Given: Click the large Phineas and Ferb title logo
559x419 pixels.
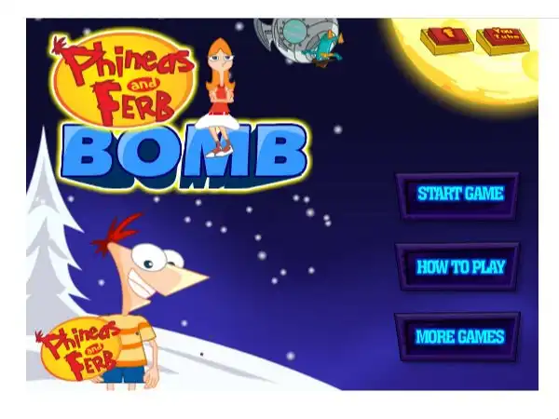Looking at the screenshot, I should 123,78.
